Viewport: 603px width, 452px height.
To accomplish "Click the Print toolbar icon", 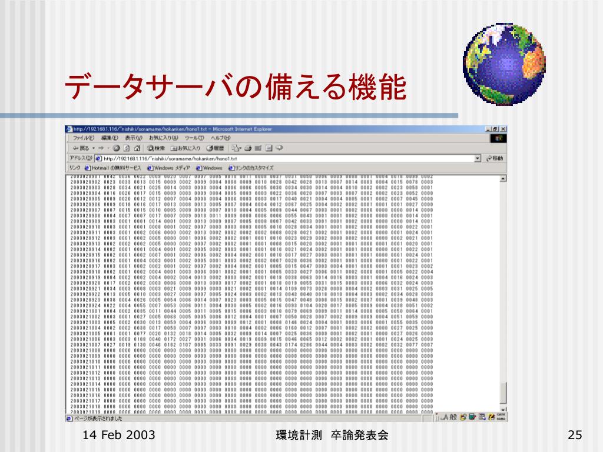I will click(x=248, y=148).
